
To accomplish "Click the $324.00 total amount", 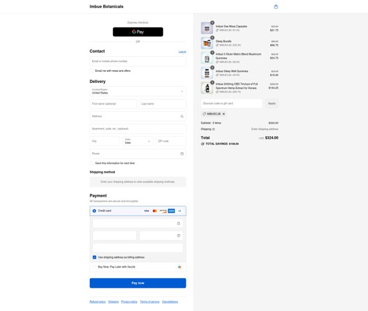I will (272, 138).
